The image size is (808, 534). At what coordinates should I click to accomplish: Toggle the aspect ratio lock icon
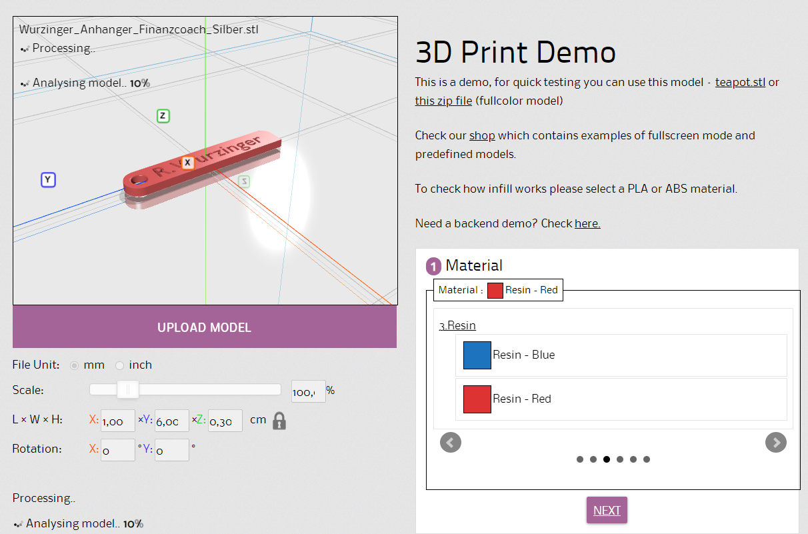point(279,421)
